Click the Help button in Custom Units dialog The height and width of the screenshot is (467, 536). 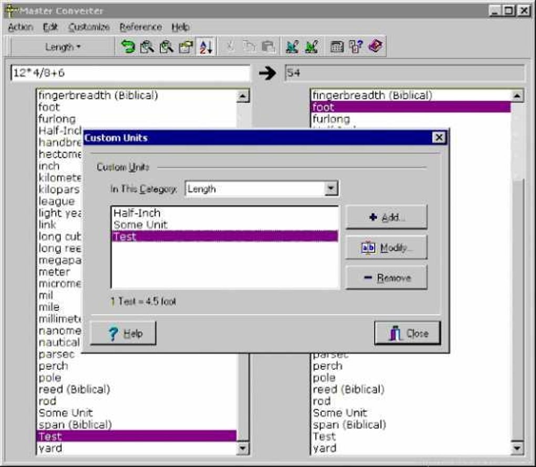[123, 333]
